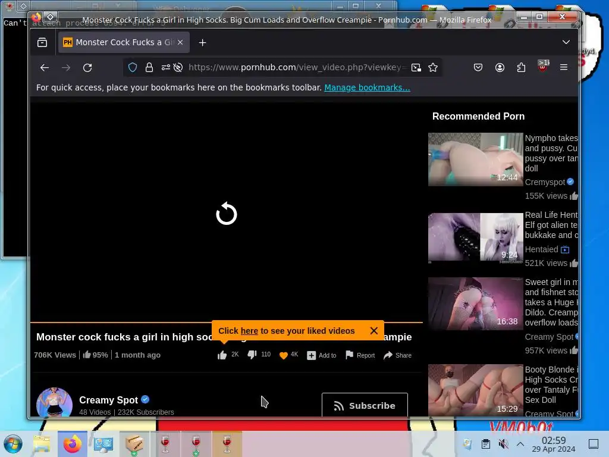Switch to Firefox on the taskbar
Screen dimensions: 609x457
72,444
